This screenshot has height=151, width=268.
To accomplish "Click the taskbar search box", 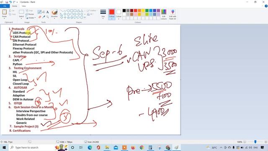I will [38, 147].
